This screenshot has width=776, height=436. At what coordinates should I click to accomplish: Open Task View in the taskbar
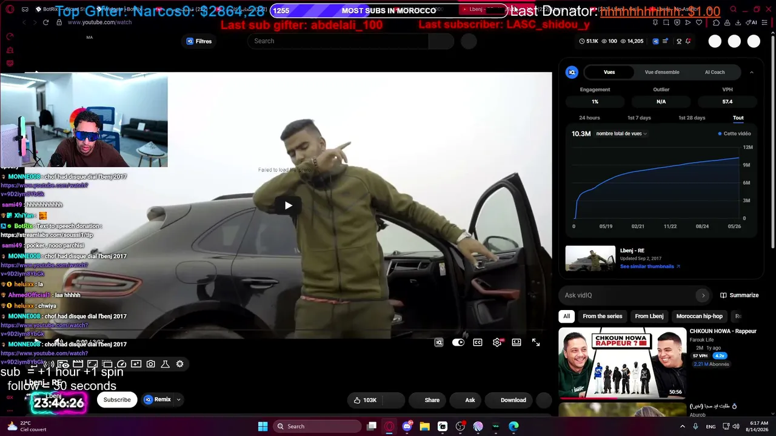[x=372, y=426]
